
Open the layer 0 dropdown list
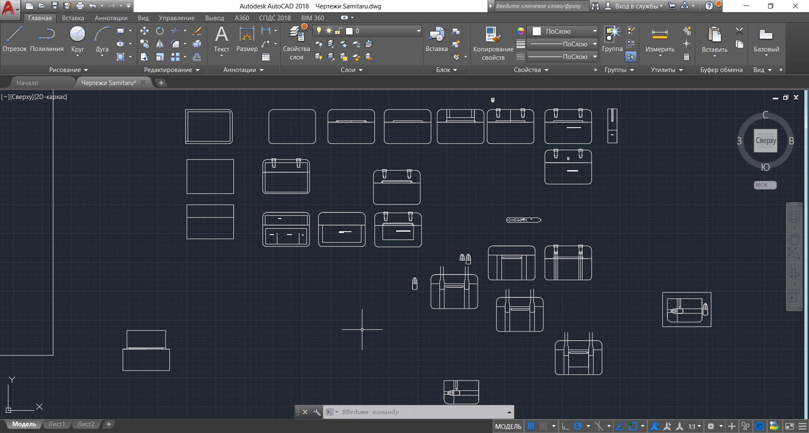(418, 31)
